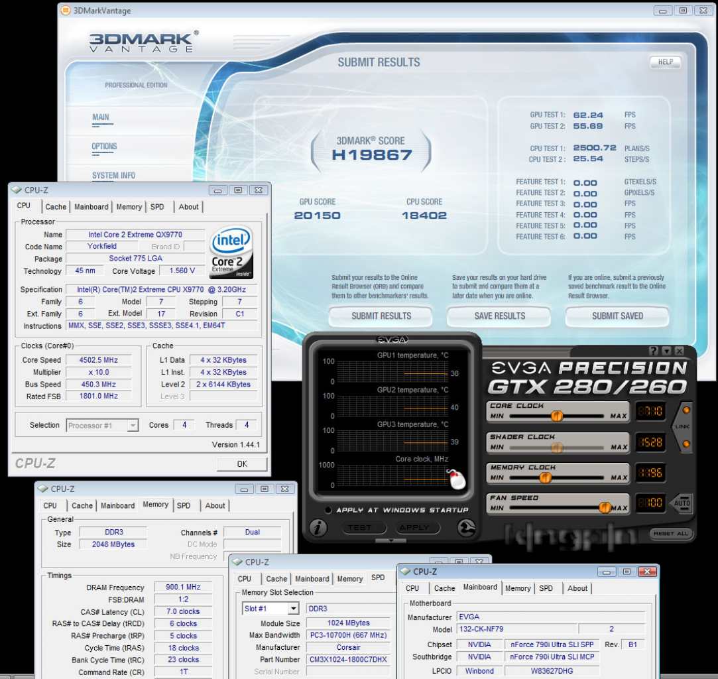Click CPU-Z Memory window title icon
This screenshot has width=718, height=679.
point(43,489)
